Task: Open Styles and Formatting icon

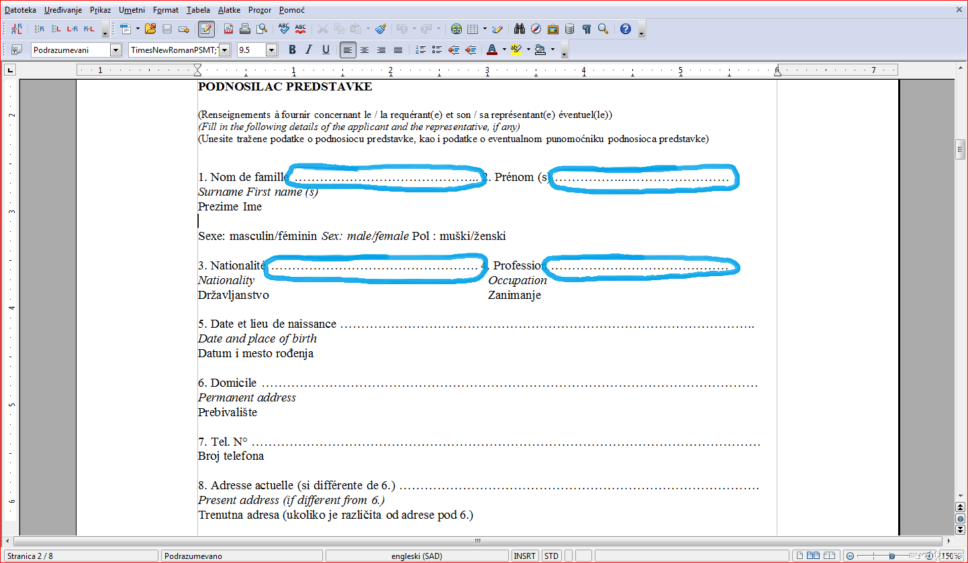Action: pos(17,50)
